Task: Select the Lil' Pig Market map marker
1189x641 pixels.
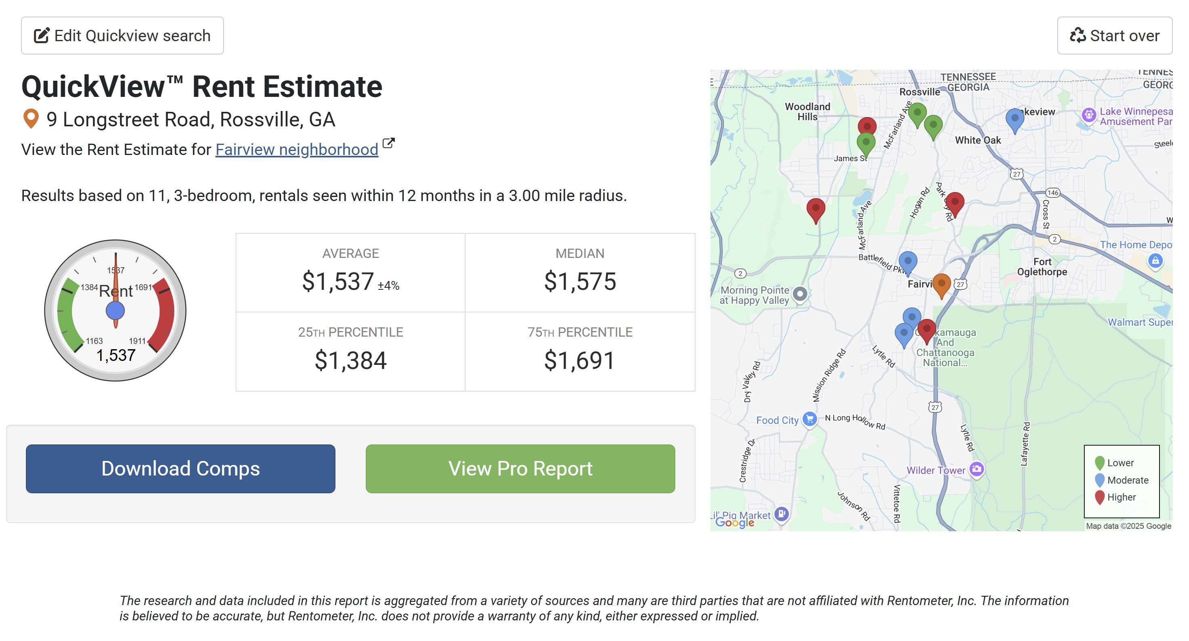Action: (782, 513)
